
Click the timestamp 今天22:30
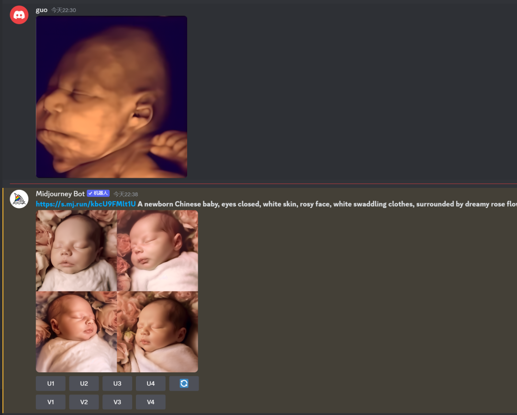64,10
